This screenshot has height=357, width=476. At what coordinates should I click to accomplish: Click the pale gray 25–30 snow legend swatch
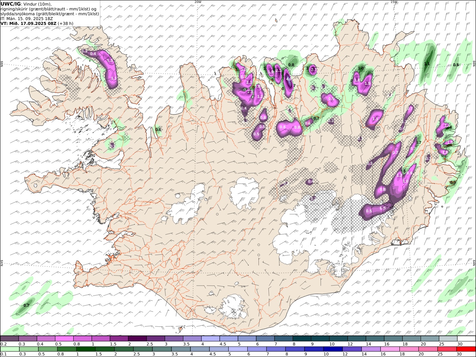pos(448,339)
